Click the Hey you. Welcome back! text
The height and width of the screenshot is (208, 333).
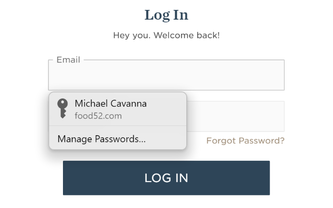[x=166, y=35]
